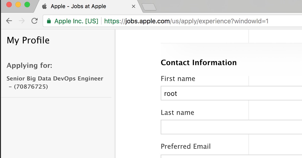This screenshot has height=158, width=302.
Task: Maximize window with the green button
Action: pyautogui.click(x=27, y=5)
